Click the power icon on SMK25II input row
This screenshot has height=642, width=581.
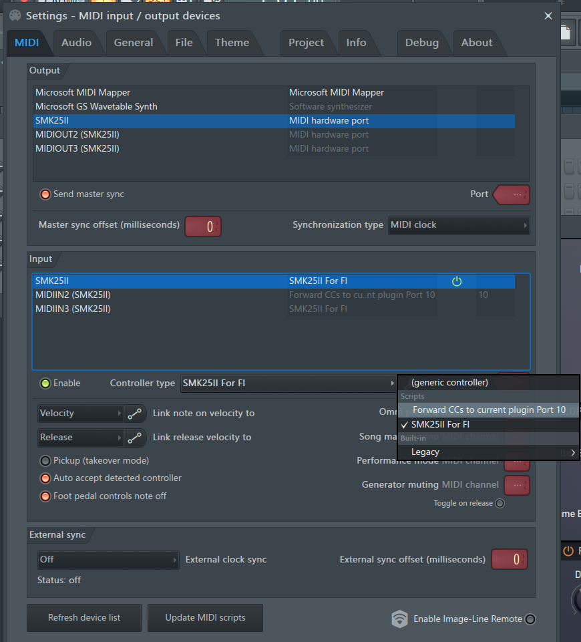coord(457,281)
